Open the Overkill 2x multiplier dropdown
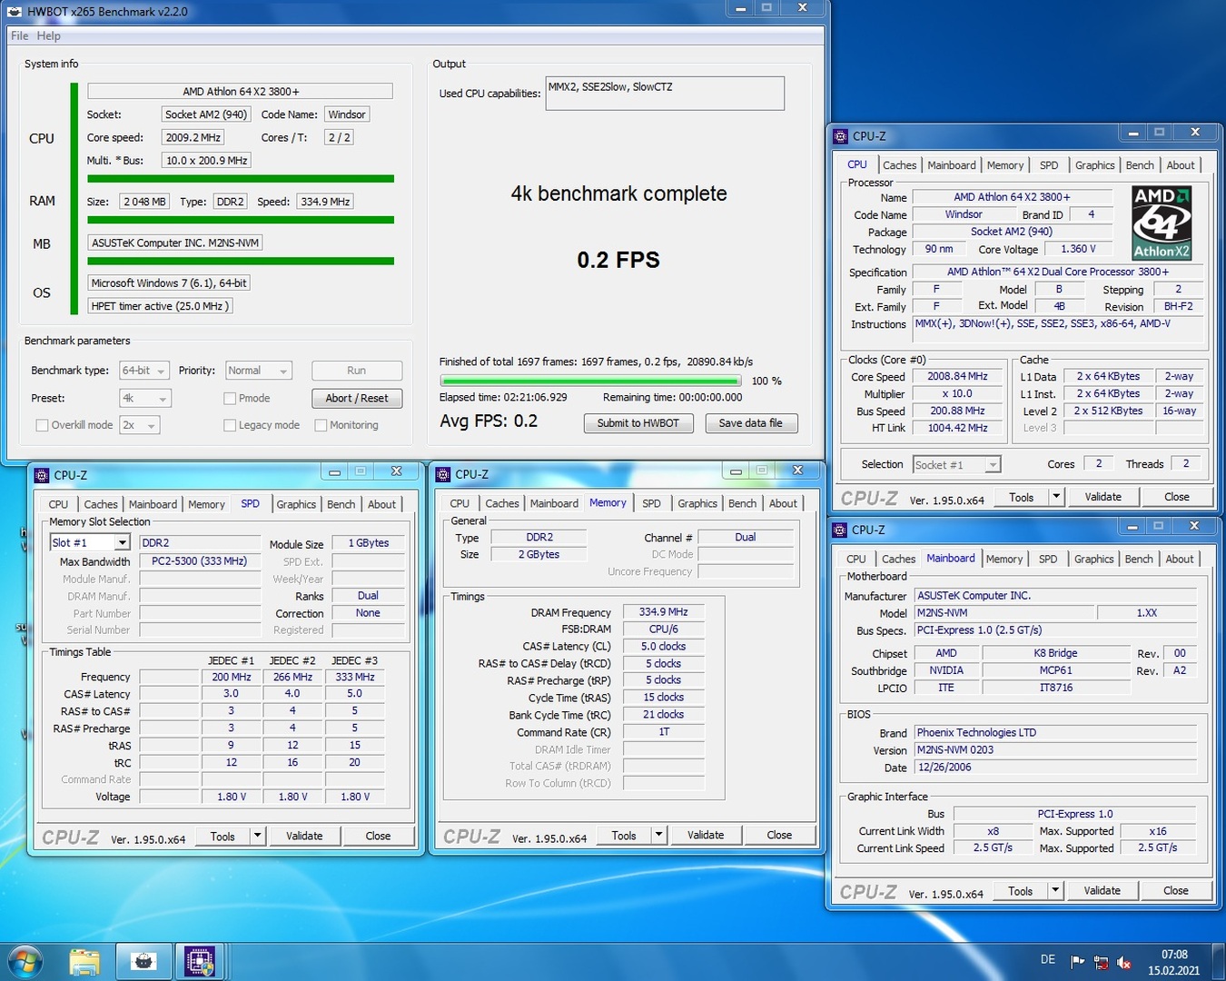 click(139, 425)
